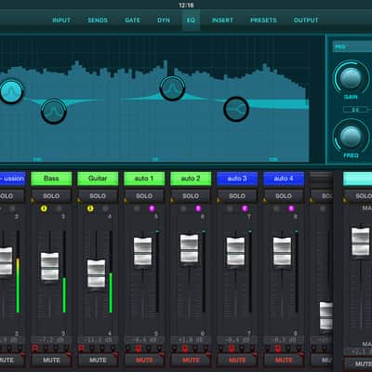The image size is (372, 372).
Task: Click the orange arrow beside the auto 2 SOLO button
Action: click(x=172, y=201)
